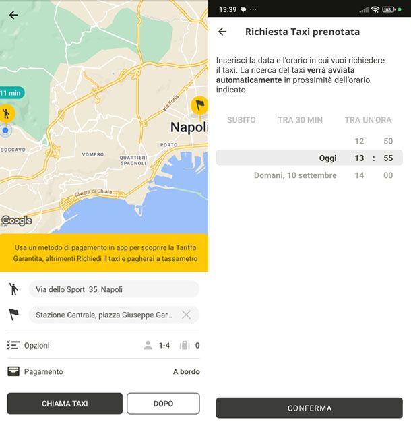411x424 pixels.
Task: Tap the VOMERO district label
Action: coord(93,154)
